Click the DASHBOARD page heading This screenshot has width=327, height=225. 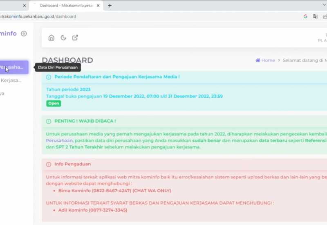click(67, 60)
